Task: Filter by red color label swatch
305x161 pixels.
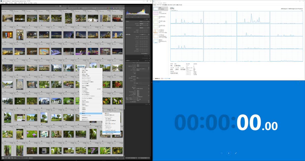Action: click(108, 8)
